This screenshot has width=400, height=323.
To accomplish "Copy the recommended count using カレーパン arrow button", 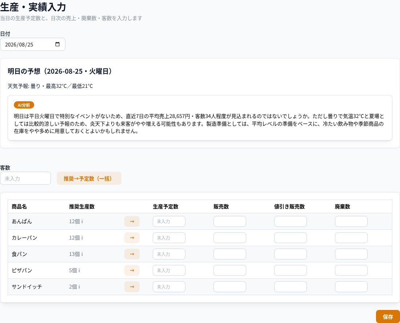I will pos(132,238).
